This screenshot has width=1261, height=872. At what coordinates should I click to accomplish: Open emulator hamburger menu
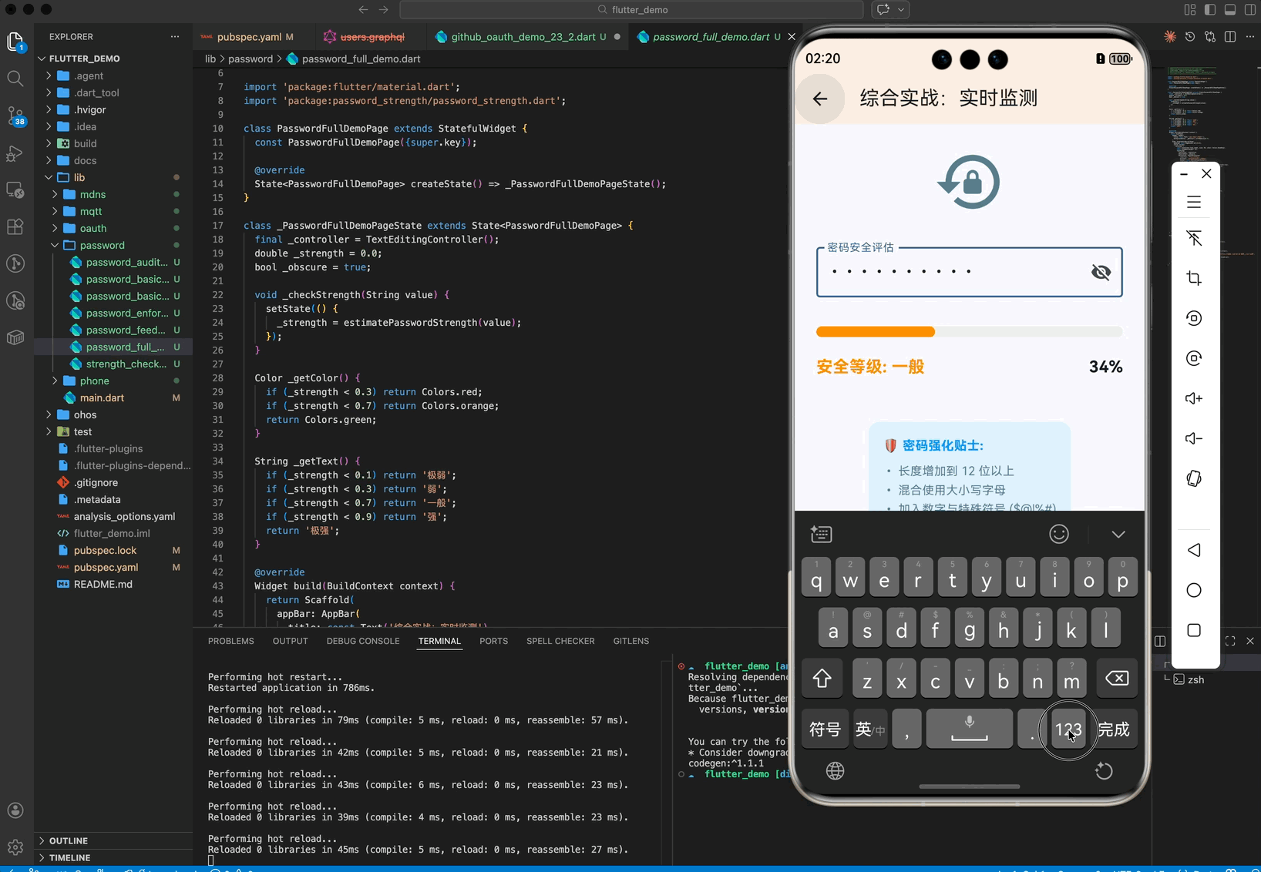1194,202
